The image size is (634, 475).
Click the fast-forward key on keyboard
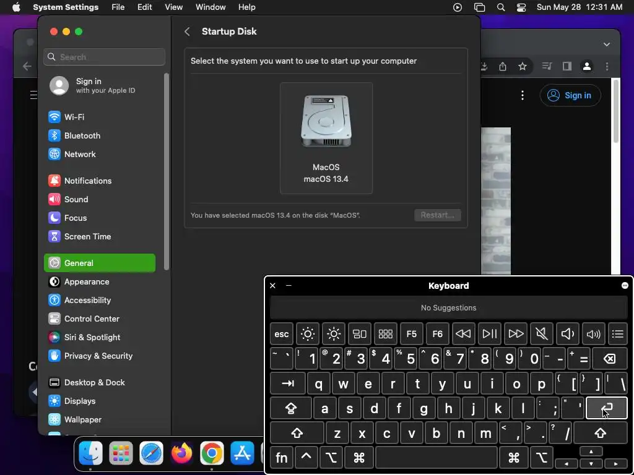click(x=516, y=334)
